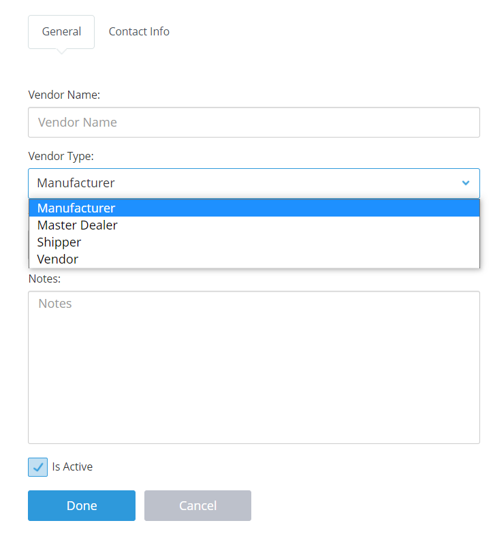
Task: Open the Contact Info tab
Action: [139, 31]
